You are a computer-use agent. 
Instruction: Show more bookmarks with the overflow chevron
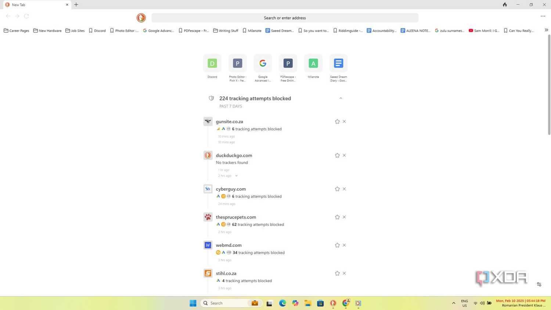pyautogui.click(x=546, y=30)
